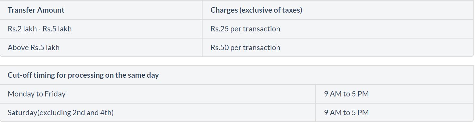Select the Rs.25 per transaction cell

(338, 29)
